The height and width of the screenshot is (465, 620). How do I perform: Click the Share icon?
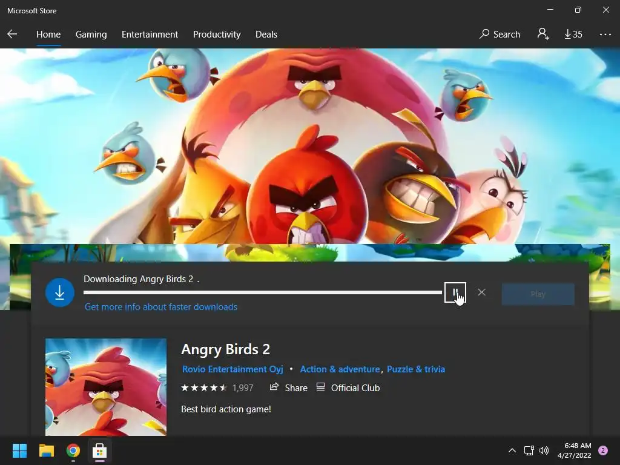(x=274, y=387)
